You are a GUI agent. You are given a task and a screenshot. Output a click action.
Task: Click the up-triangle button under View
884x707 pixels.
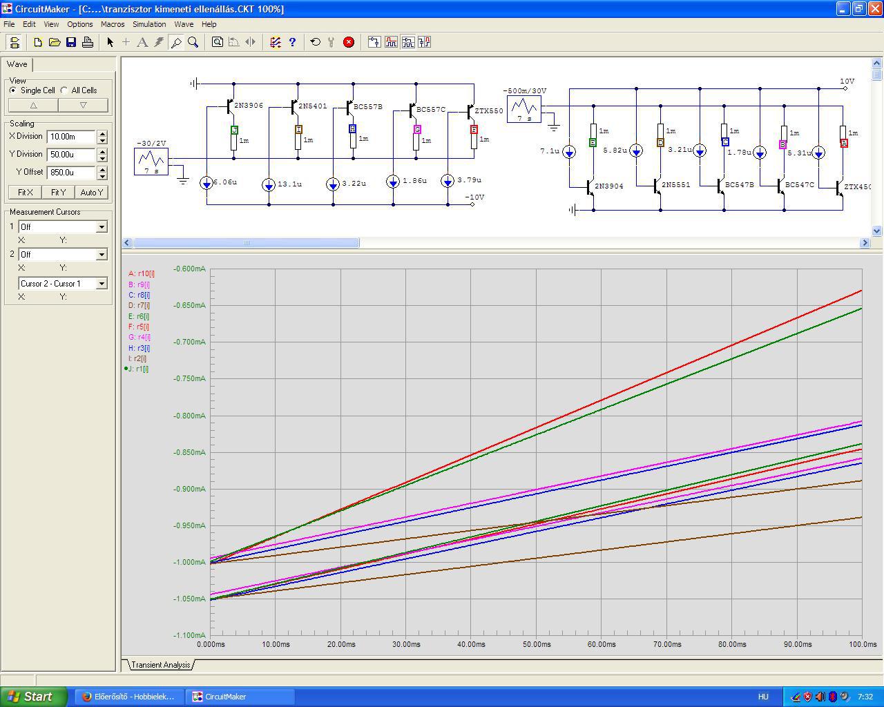(x=33, y=106)
